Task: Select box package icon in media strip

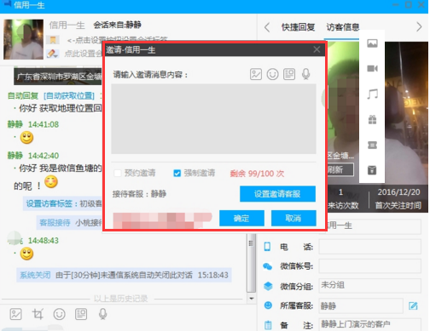Action: (372, 170)
